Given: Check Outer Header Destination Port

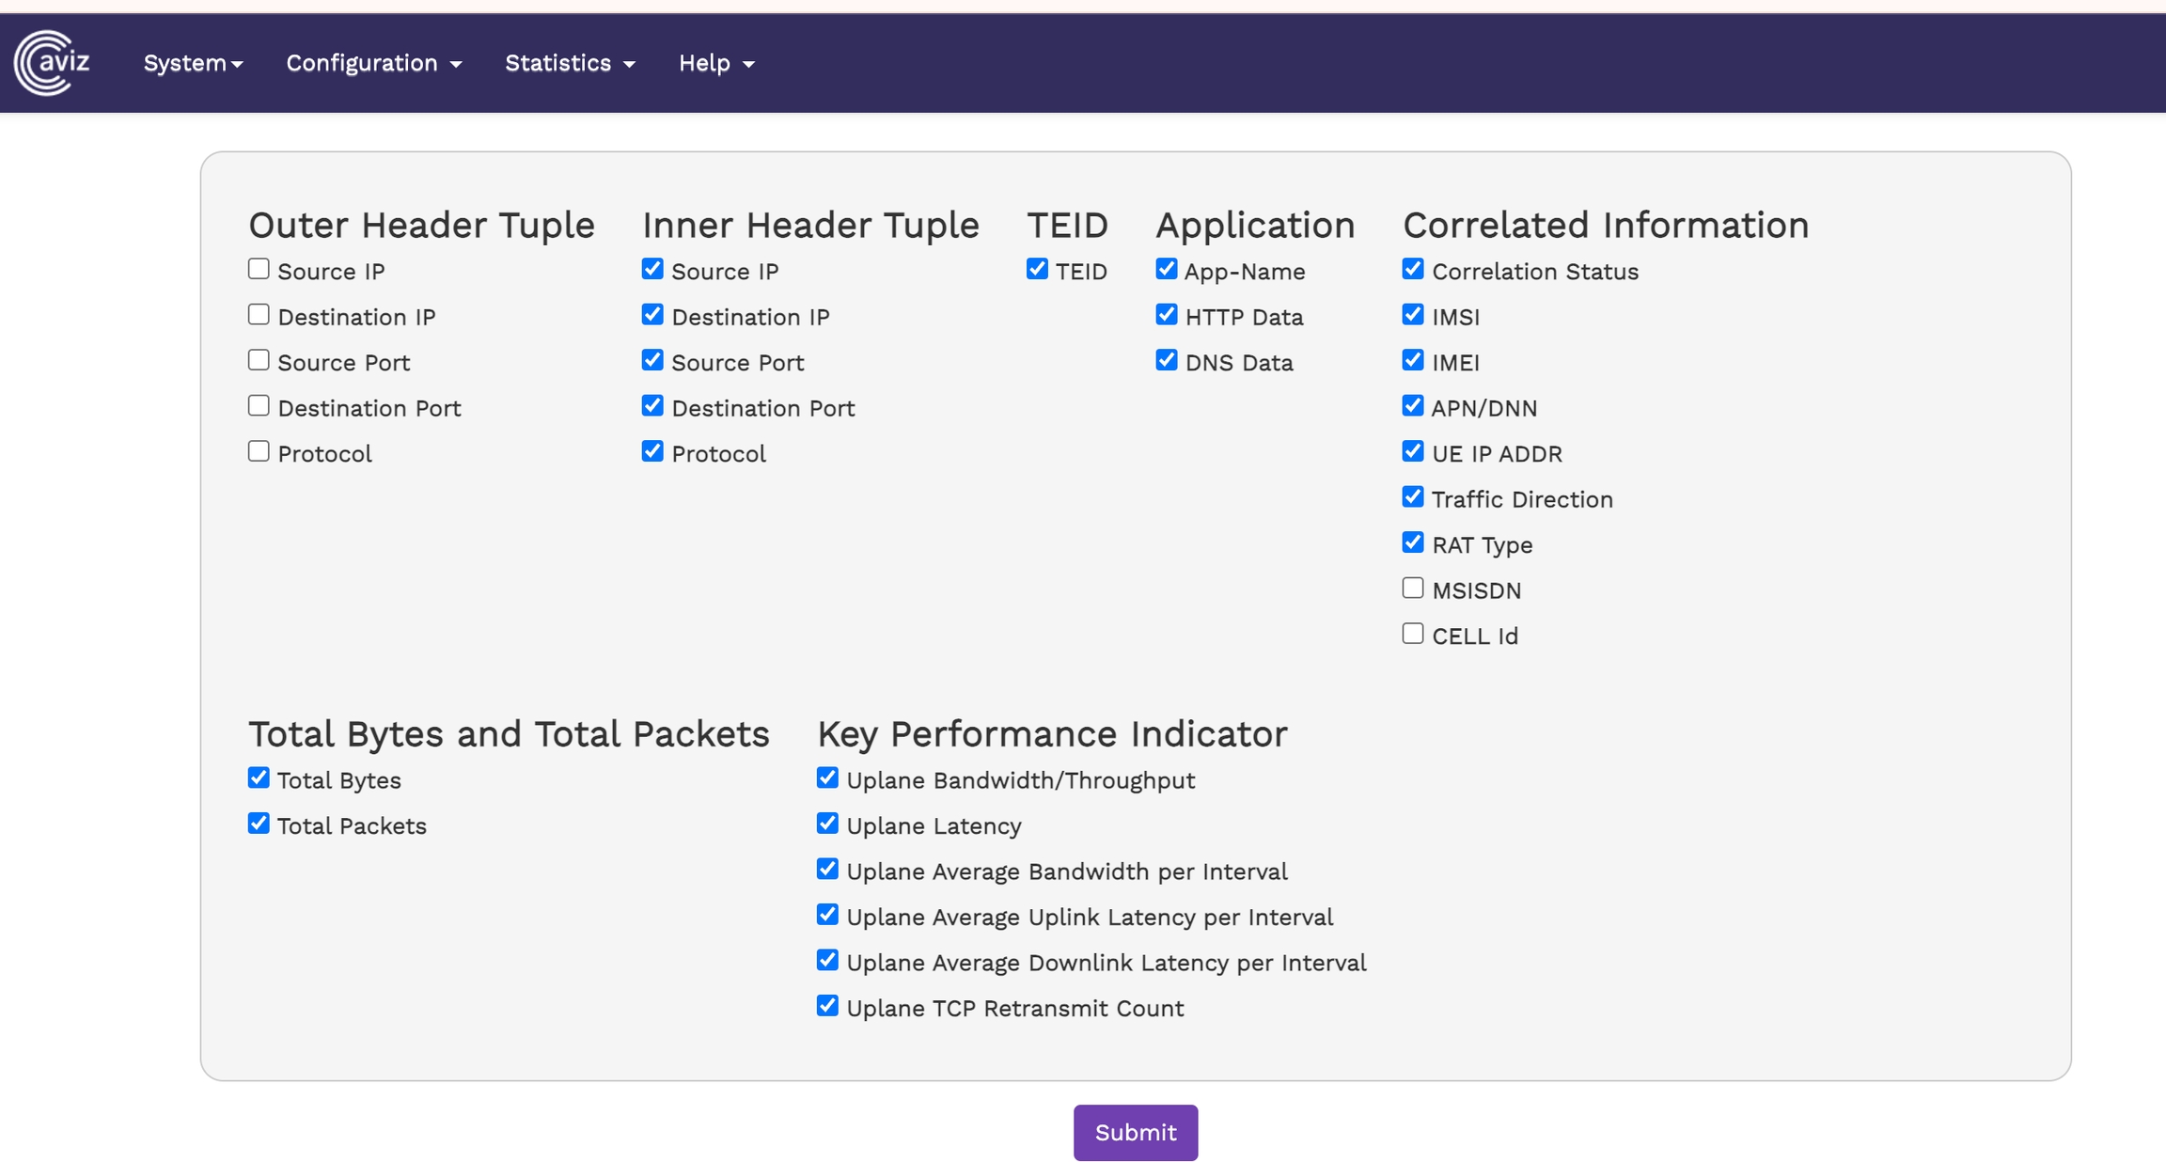Looking at the screenshot, I should coord(259,406).
